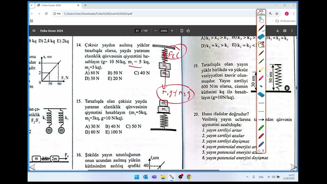Edit the zoom percentage field

[164, 31]
